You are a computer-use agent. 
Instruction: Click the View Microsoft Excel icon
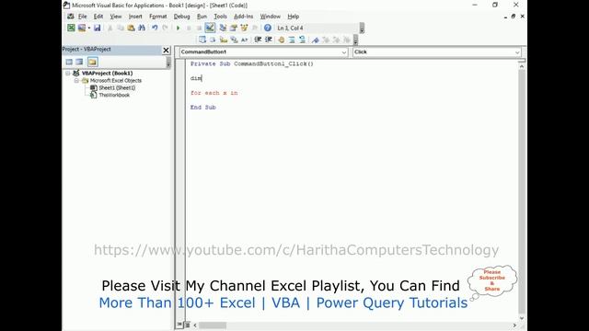pos(71,28)
